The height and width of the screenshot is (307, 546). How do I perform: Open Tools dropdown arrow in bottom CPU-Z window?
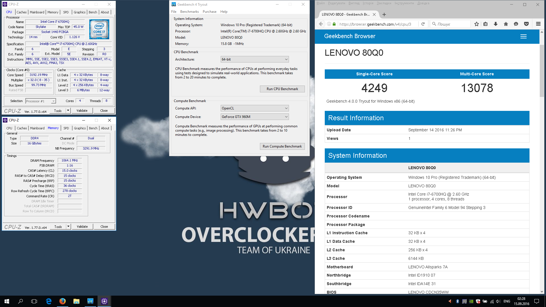[68, 227]
